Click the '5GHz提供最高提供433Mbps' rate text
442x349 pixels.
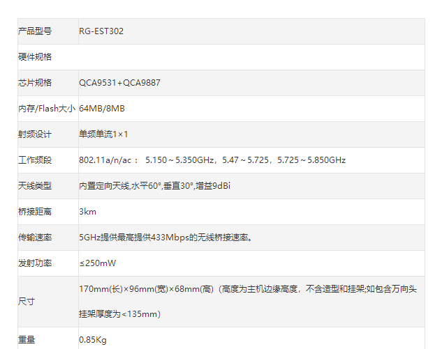[x=134, y=238]
